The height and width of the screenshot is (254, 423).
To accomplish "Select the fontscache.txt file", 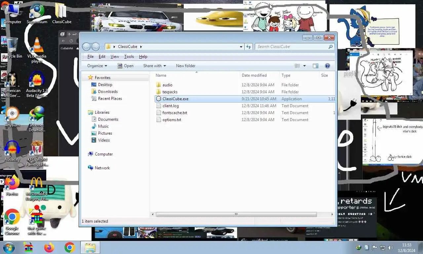I will click(x=175, y=113).
